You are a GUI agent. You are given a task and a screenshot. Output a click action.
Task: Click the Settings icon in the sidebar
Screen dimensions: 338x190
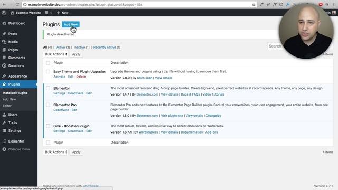coord(4,131)
